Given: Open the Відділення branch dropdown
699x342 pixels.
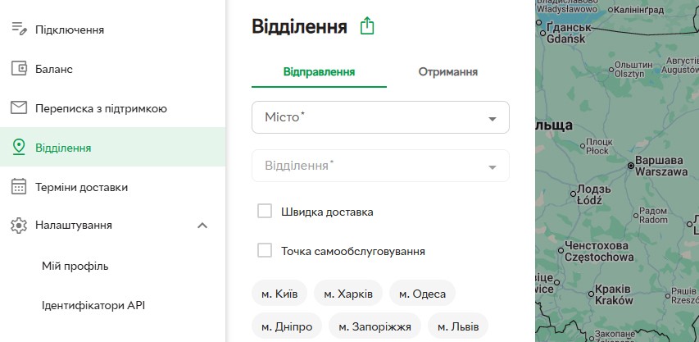Looking at the screenshot, I should (381, 166).
